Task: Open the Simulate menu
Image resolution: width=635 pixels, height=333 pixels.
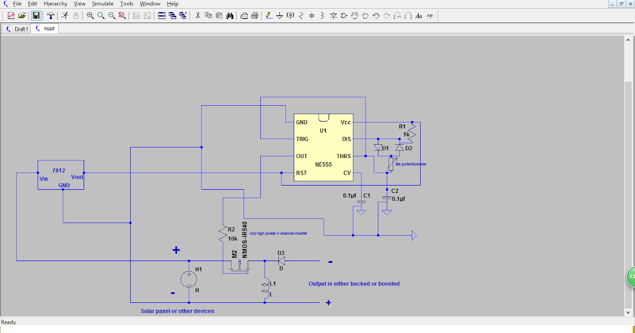Action: 102,4
